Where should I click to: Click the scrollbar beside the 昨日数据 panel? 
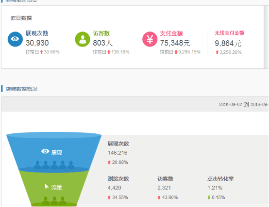click(266, 37)
